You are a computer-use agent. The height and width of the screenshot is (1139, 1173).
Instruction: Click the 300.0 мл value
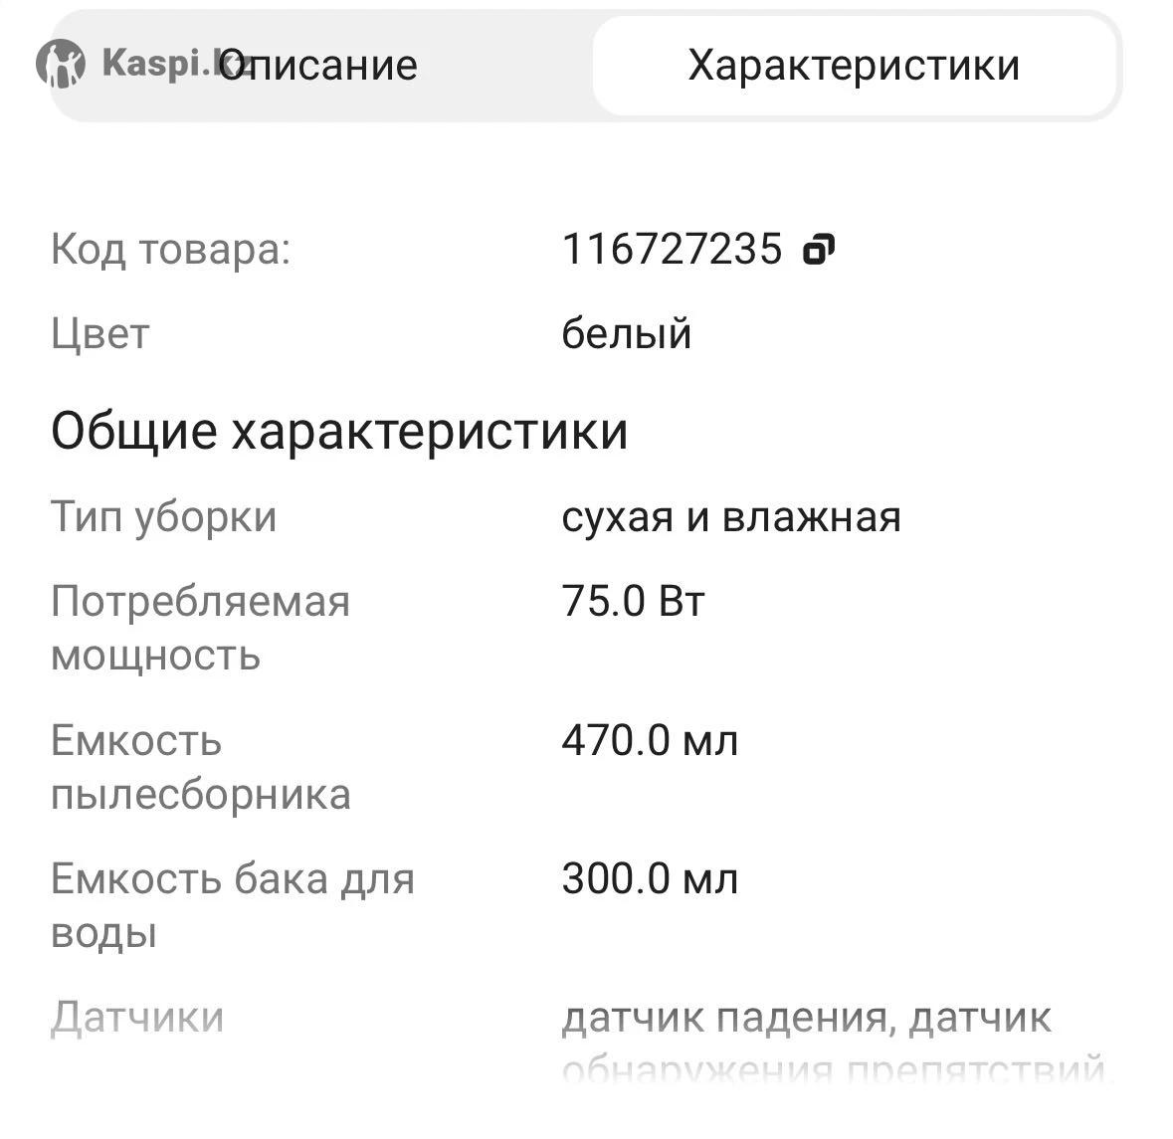(650, 879)
